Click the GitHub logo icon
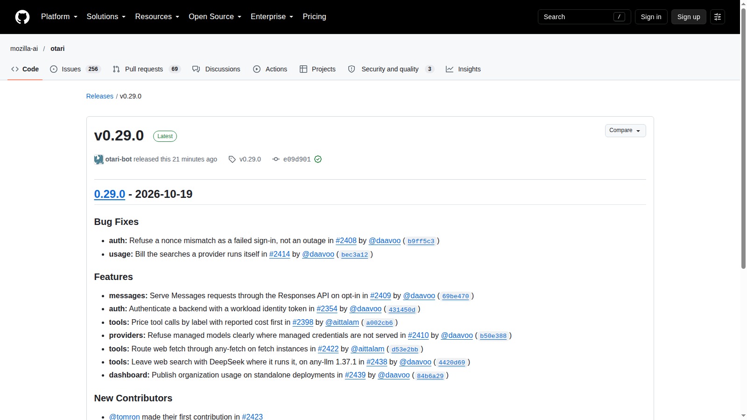Viewport: 747px width, 420px height. click(x=22, y=17)
